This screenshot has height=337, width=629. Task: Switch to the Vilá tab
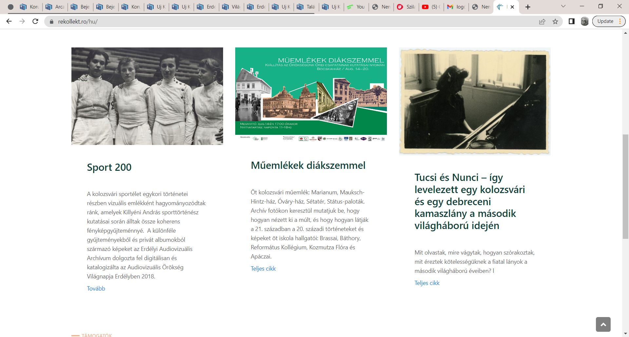tap(231, 7)
